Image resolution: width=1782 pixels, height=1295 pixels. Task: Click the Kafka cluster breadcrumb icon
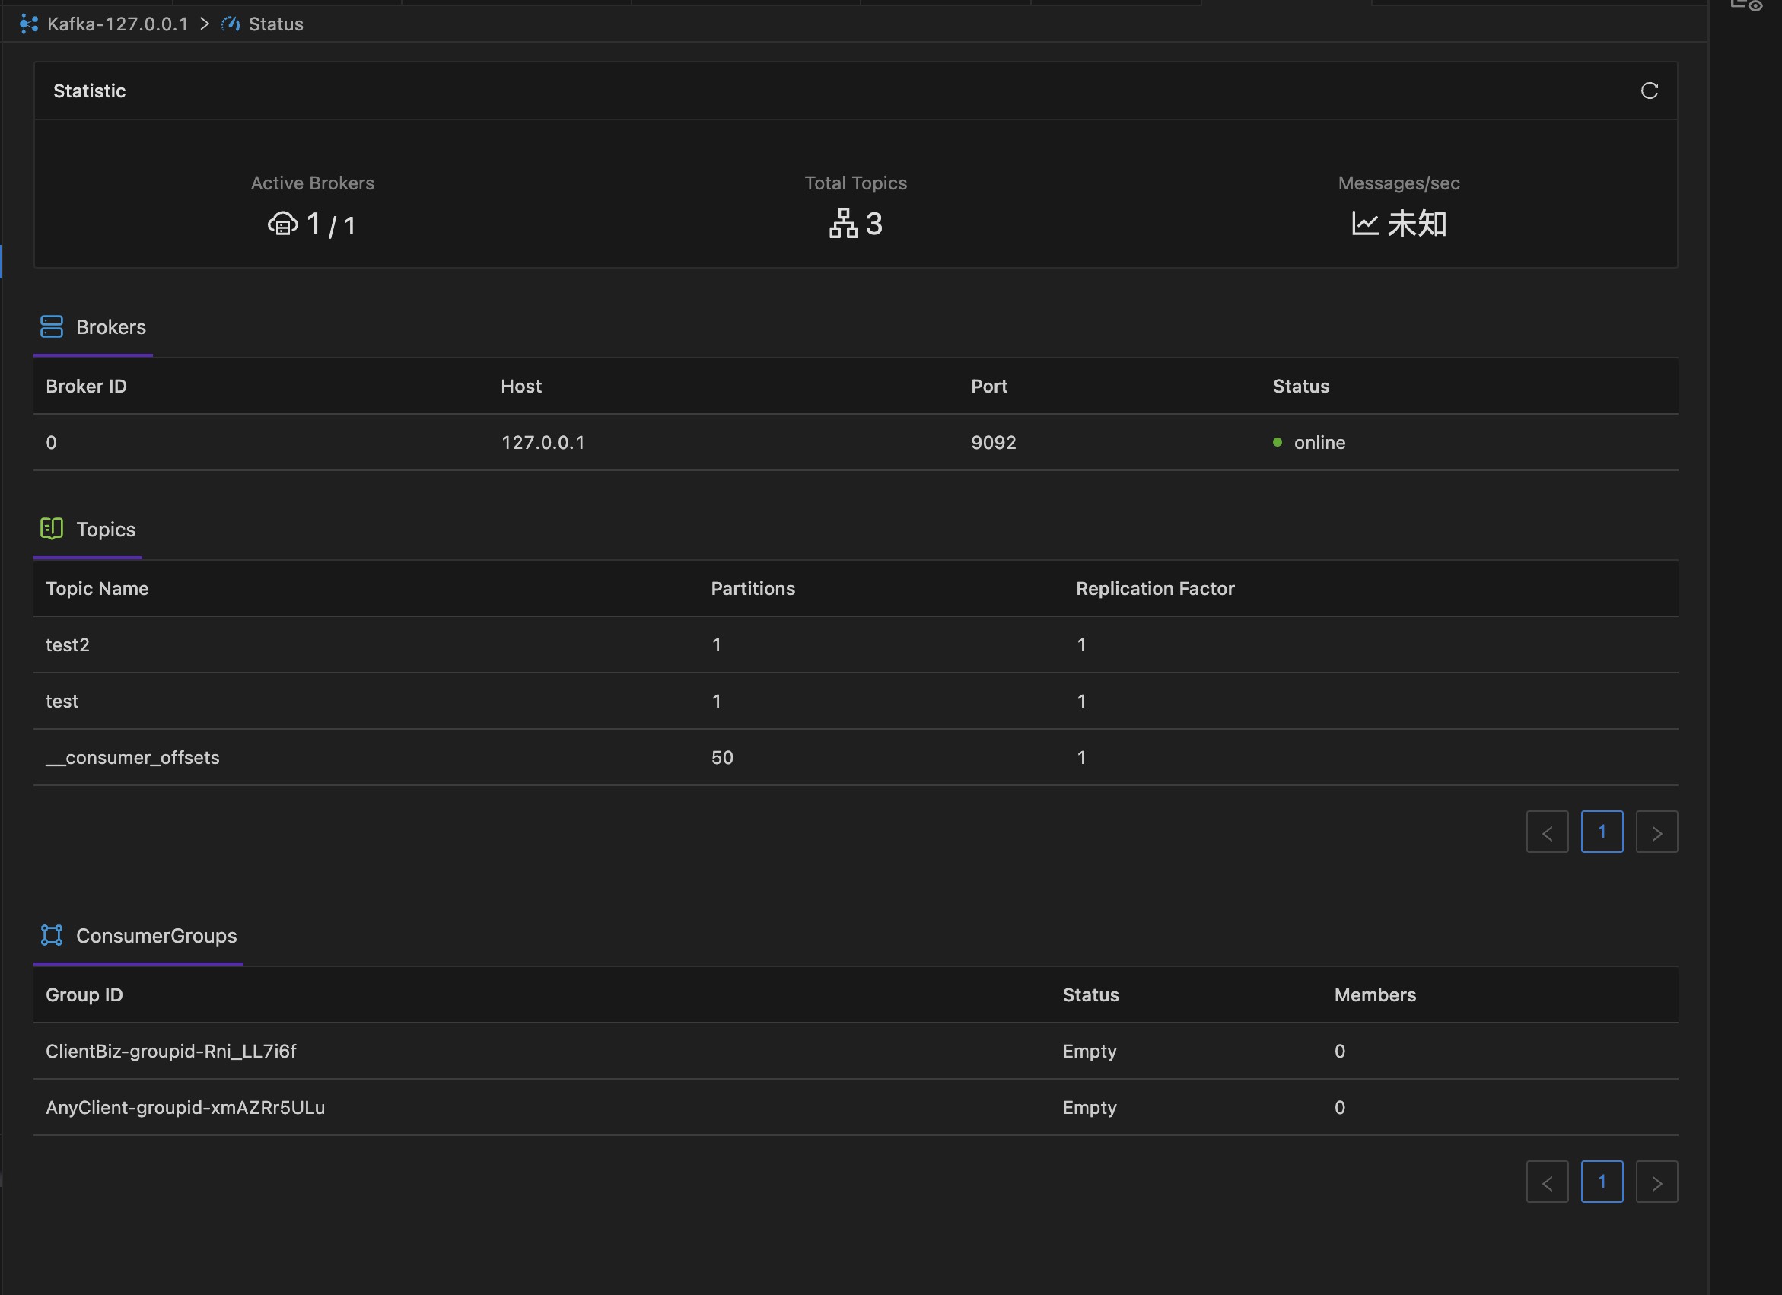29,24
